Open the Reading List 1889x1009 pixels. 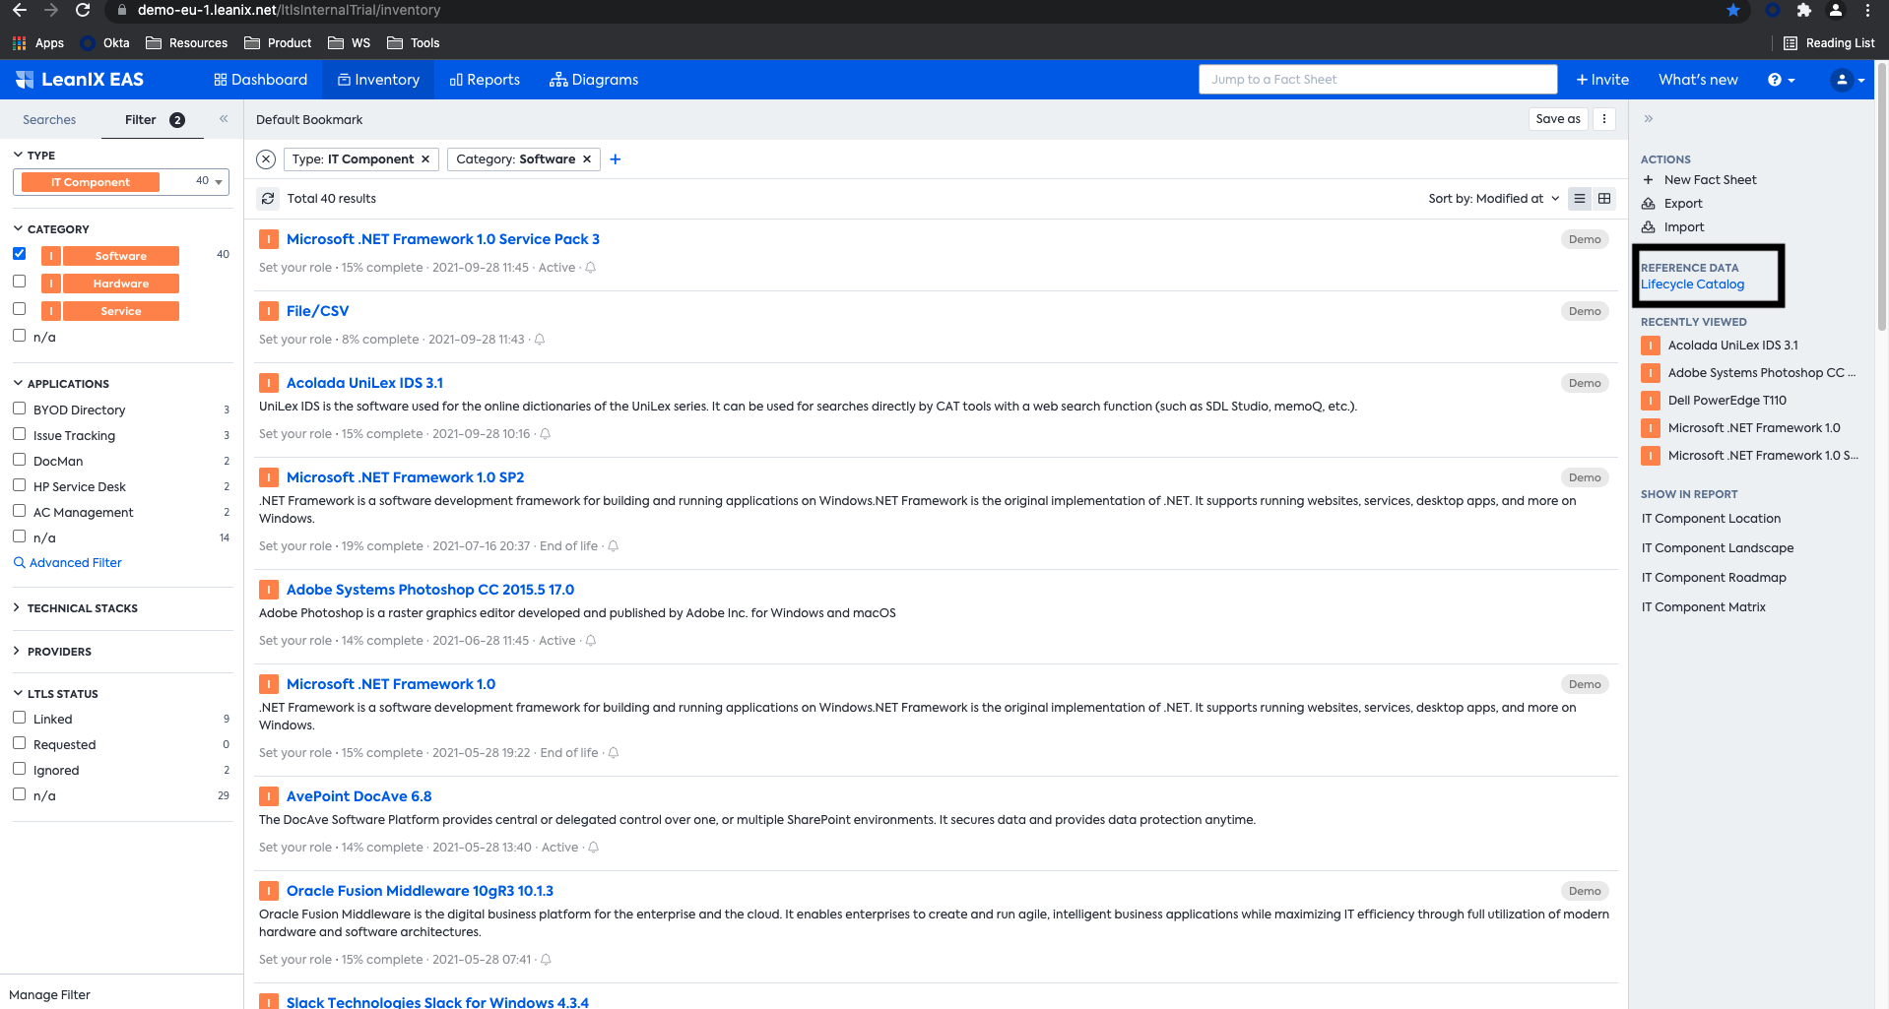pyautogui.click(x=1829, y=42)
